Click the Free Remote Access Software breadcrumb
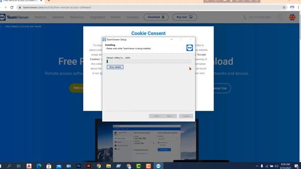The height and width of the screenshot is (169, 301). [23, 27]
